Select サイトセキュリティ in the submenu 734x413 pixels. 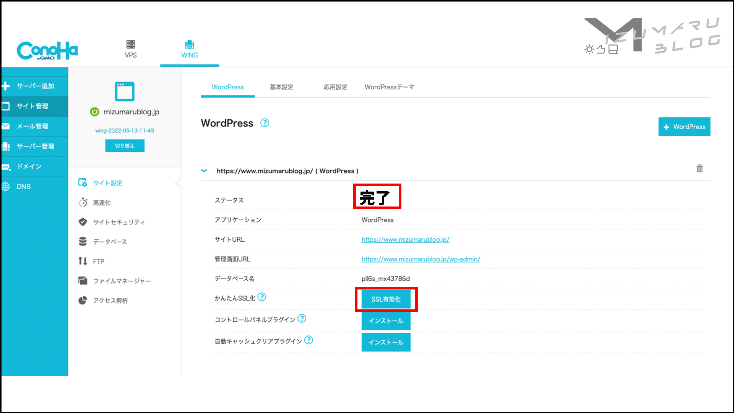(x=119, y=222)
